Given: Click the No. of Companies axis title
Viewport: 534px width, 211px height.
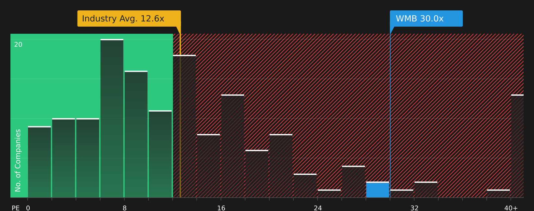Looking at the screenshot, I should click(18, 160).
